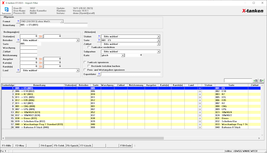Open the Subpartner dropdown
This screenshot has width=267, height=153.
tap(158, 52)
